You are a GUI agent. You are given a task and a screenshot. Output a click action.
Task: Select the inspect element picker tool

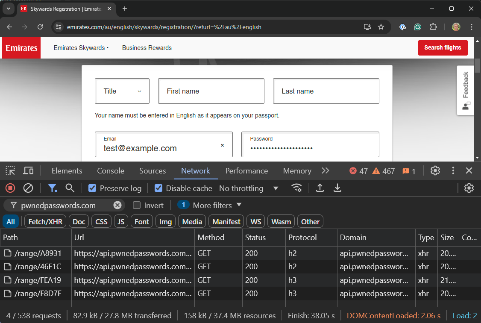coord(10,171)
